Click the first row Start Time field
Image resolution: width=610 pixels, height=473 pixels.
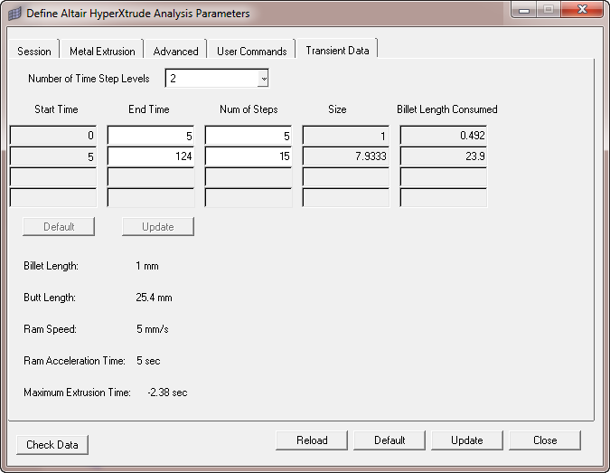[x=52, y=136]
